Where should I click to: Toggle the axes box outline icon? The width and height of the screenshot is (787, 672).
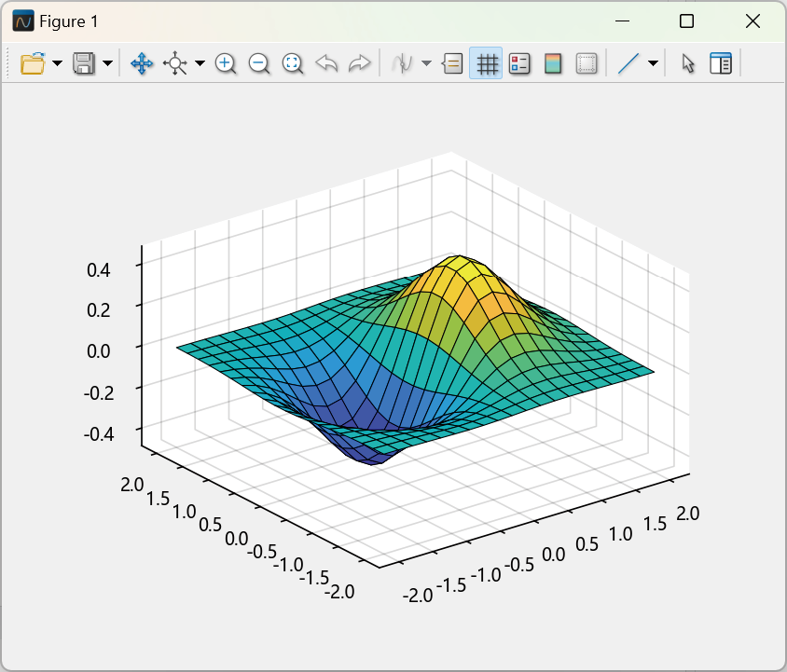[x=587, y=63]
